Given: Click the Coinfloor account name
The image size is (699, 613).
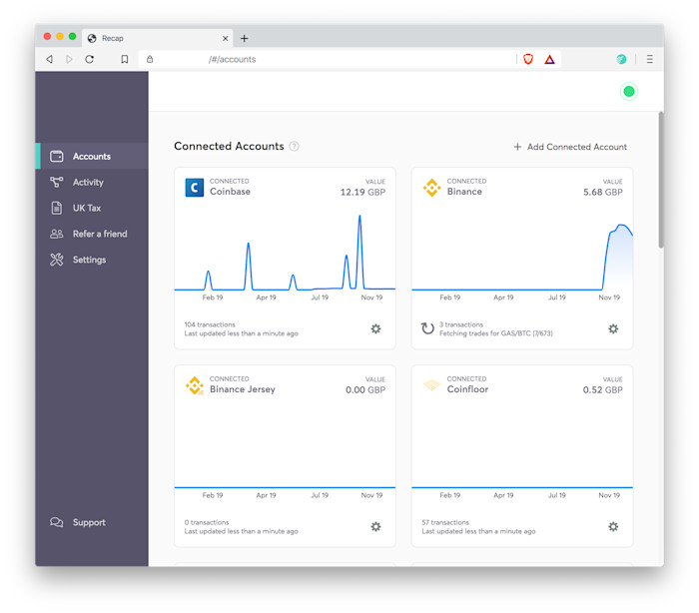Looking at the screenshot, I should 467,389.
